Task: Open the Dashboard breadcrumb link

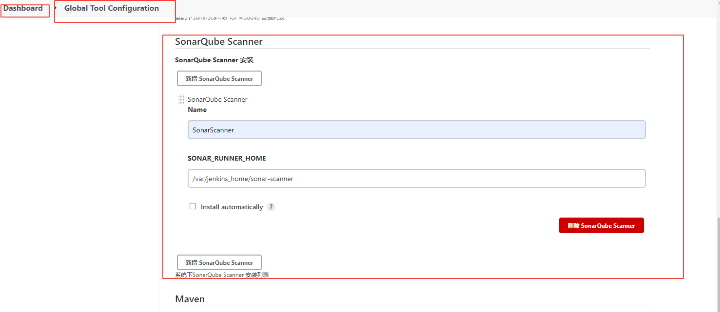Action: [x=23, y=8]
